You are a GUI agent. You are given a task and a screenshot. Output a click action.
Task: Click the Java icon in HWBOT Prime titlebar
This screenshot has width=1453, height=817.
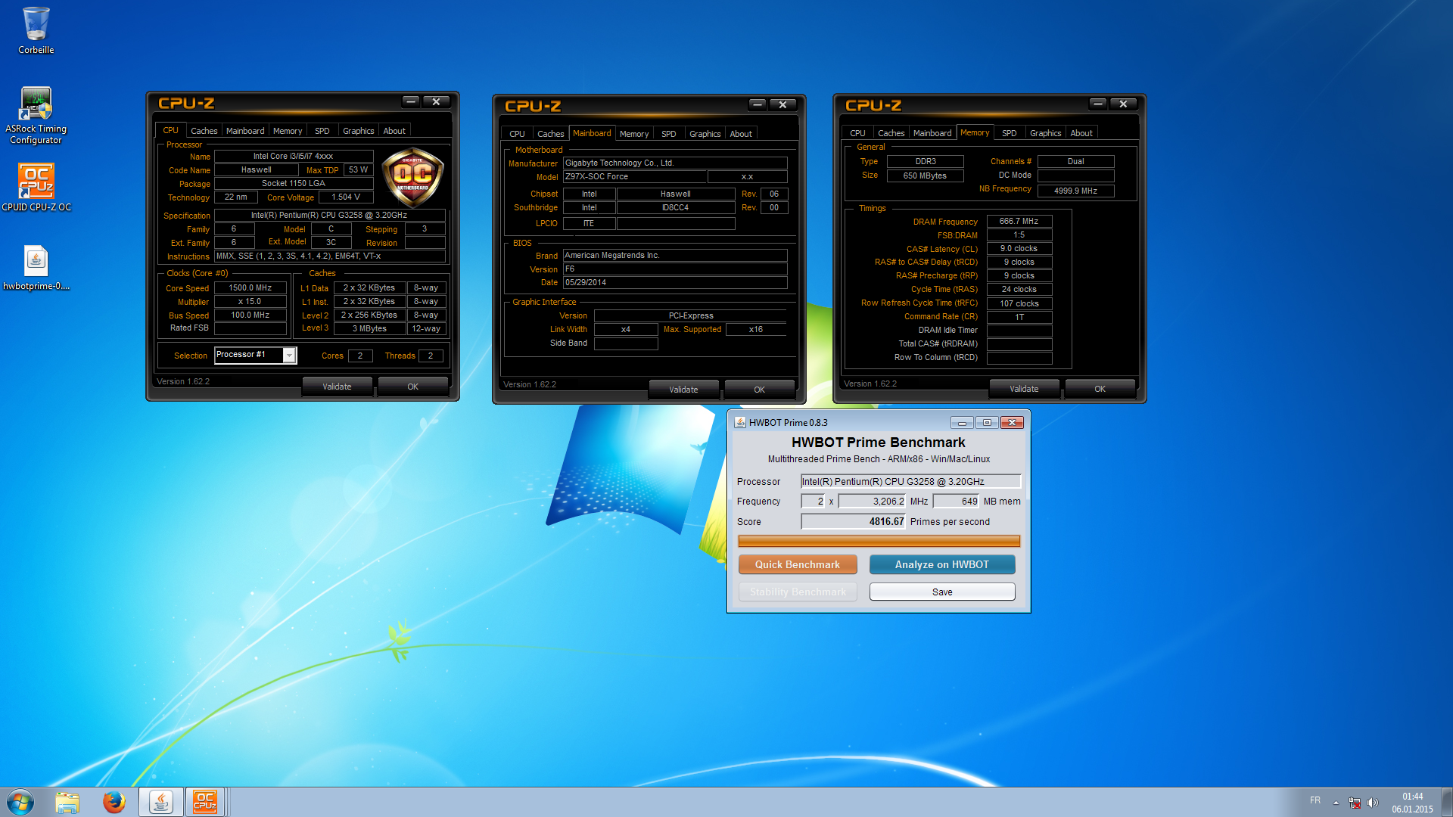click(740, 422)
